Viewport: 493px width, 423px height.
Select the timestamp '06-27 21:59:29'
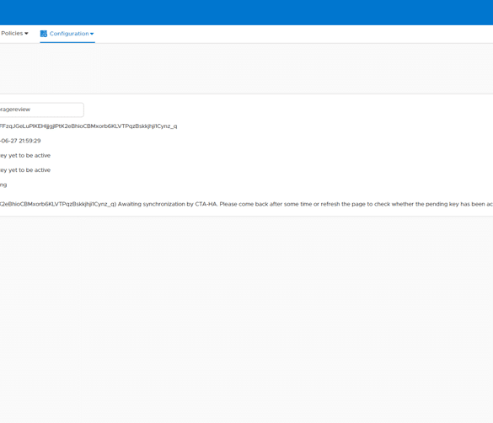click(20, 141)
